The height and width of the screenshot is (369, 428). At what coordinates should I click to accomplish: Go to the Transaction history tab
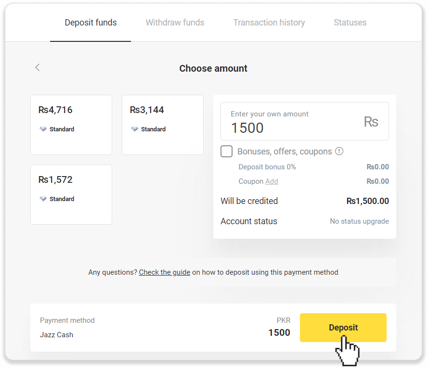coord(269,23)
